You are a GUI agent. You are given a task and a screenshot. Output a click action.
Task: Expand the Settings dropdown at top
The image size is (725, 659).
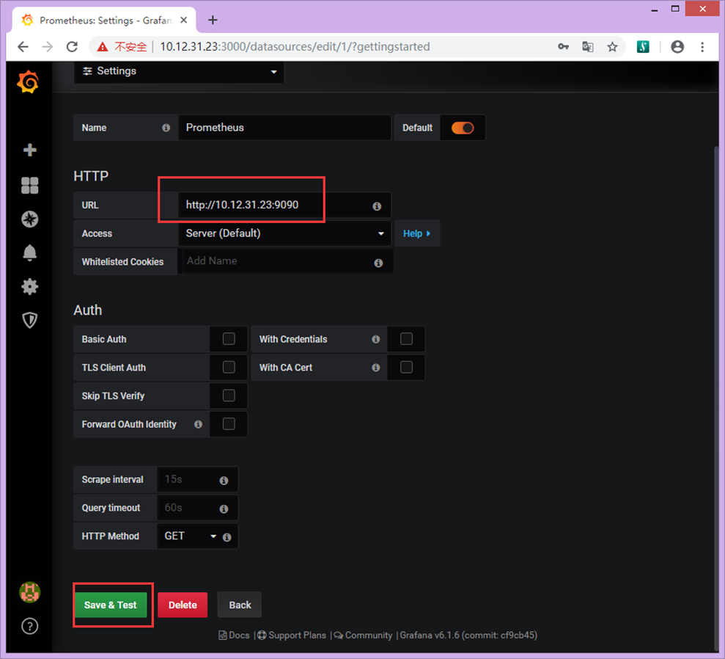click(179, 71)
